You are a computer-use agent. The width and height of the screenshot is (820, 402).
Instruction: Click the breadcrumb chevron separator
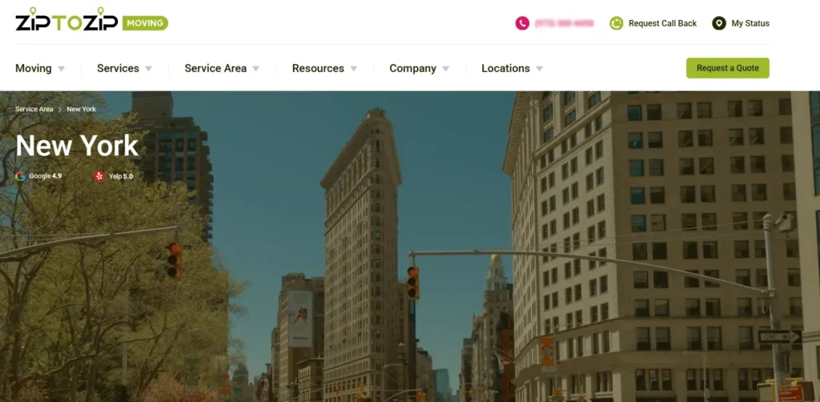pyautogui.click(x=60, y=110)
